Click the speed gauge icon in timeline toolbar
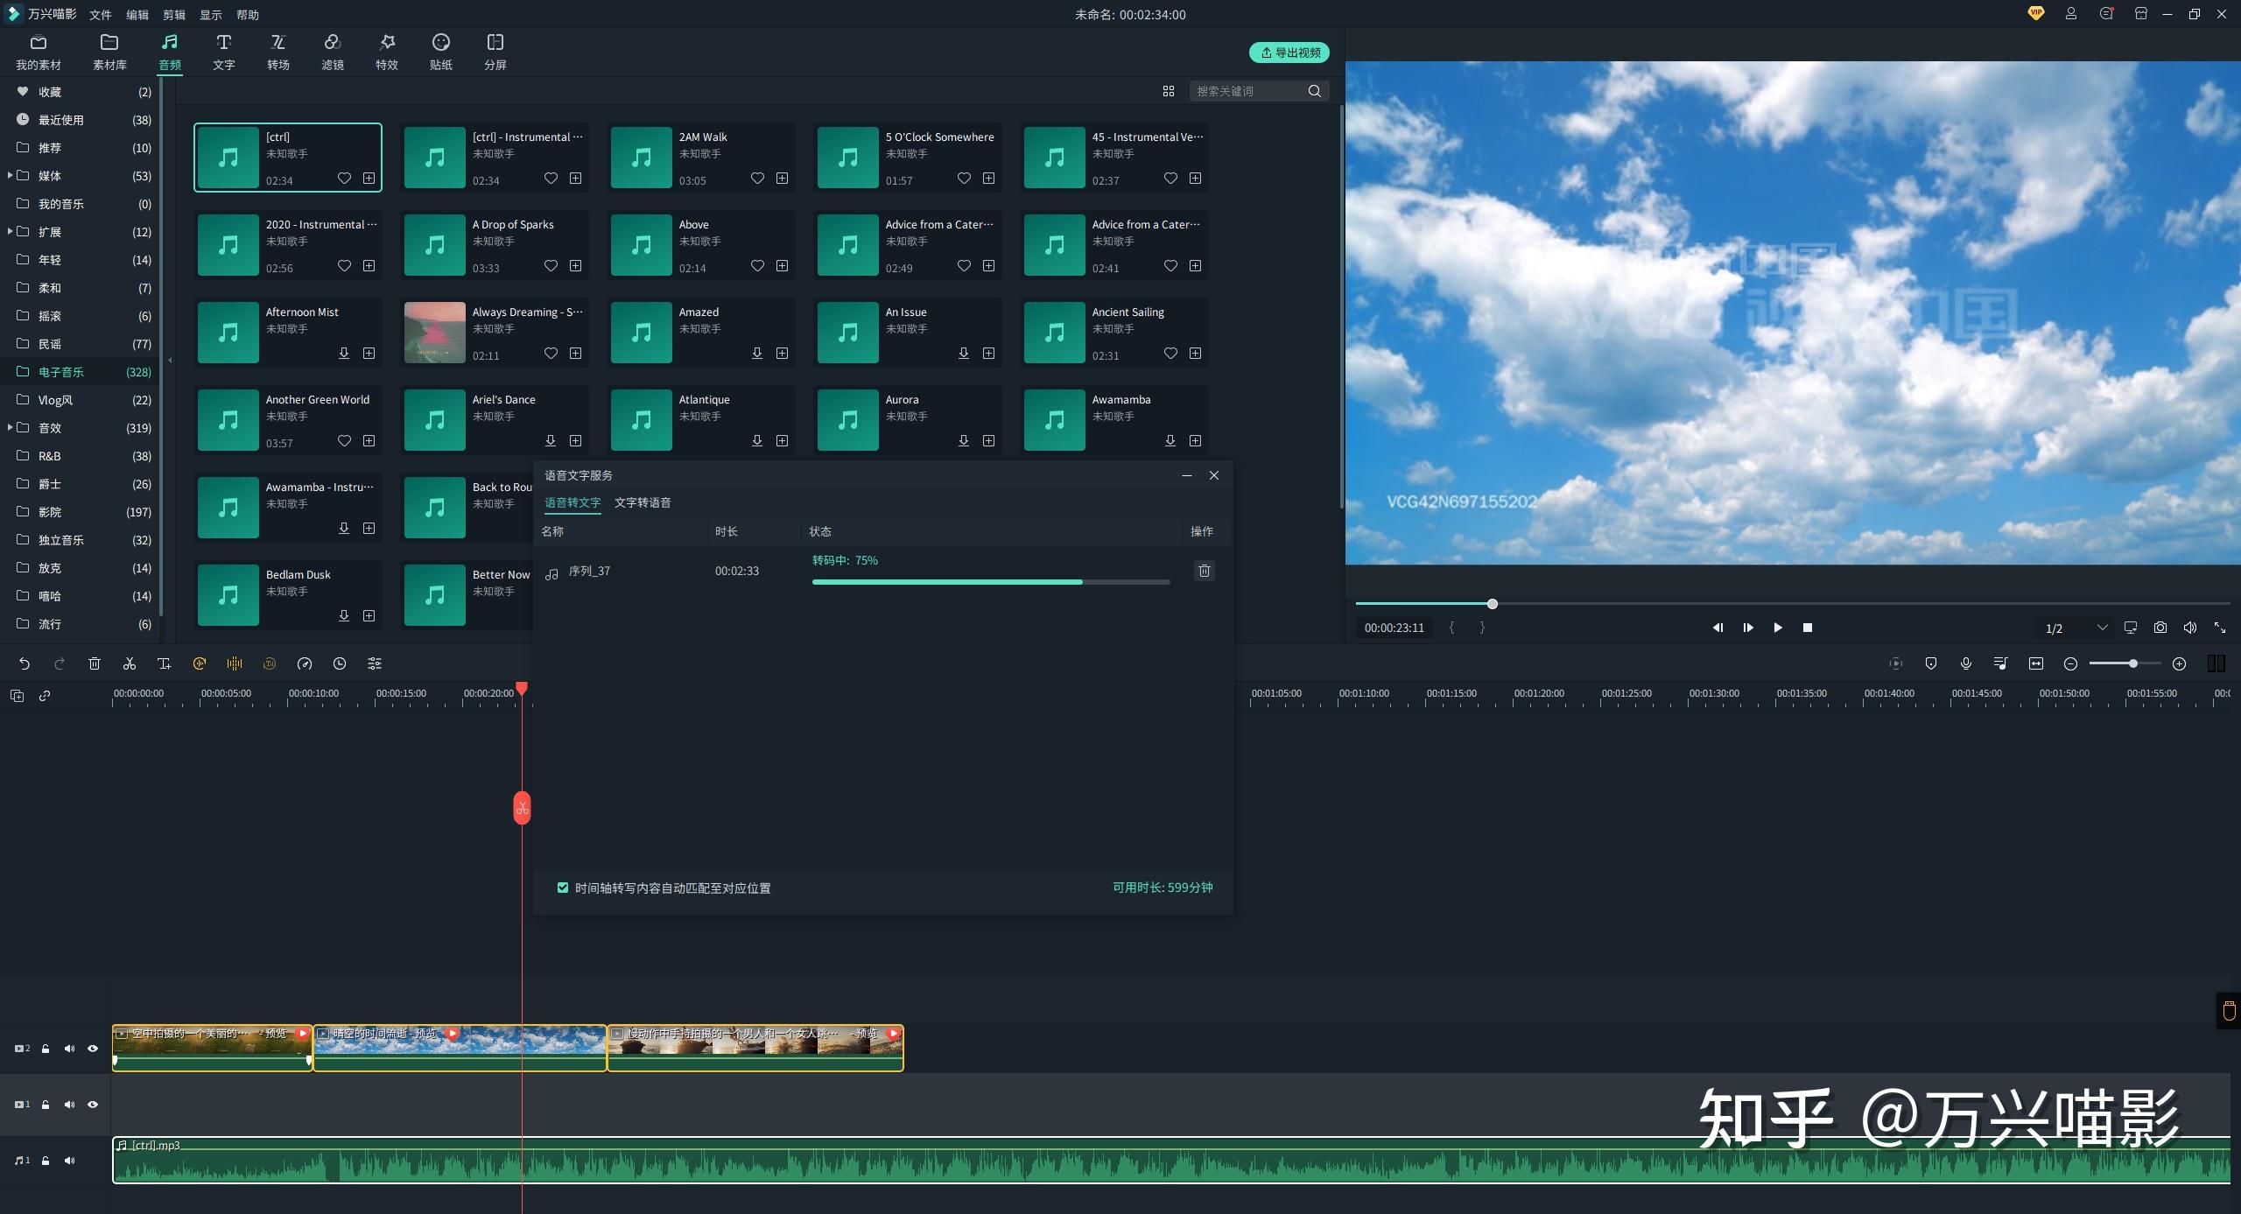Viewport: 2241px width, 1214px height. tap(305, 663)
